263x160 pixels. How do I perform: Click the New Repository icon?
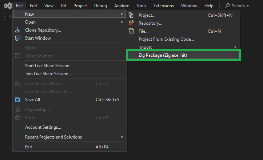coord(131,23)
